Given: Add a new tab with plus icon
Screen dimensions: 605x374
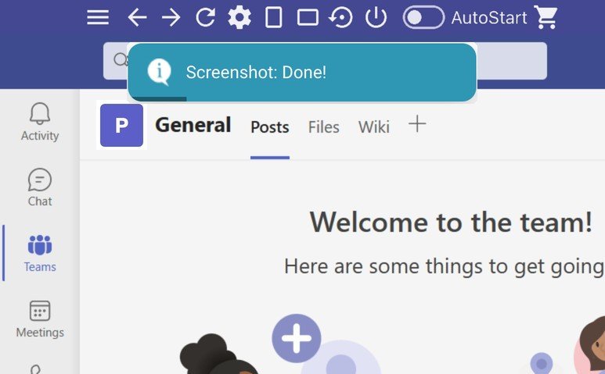Looking at the screenshot, I should point(417,124).
